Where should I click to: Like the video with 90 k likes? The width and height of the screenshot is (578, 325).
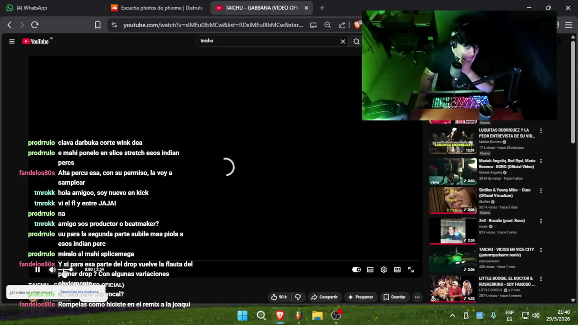coord(279,297)
